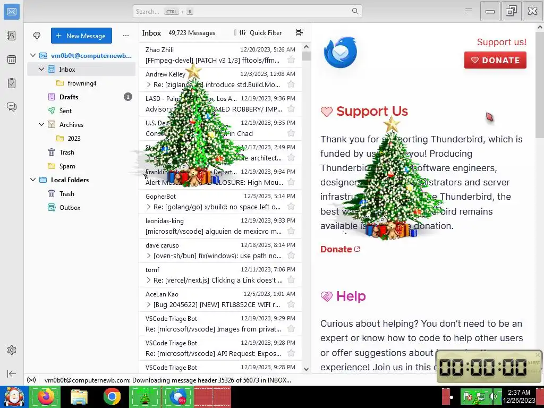Collapse the spaces toolbar
544x408 pixels.
12,373
